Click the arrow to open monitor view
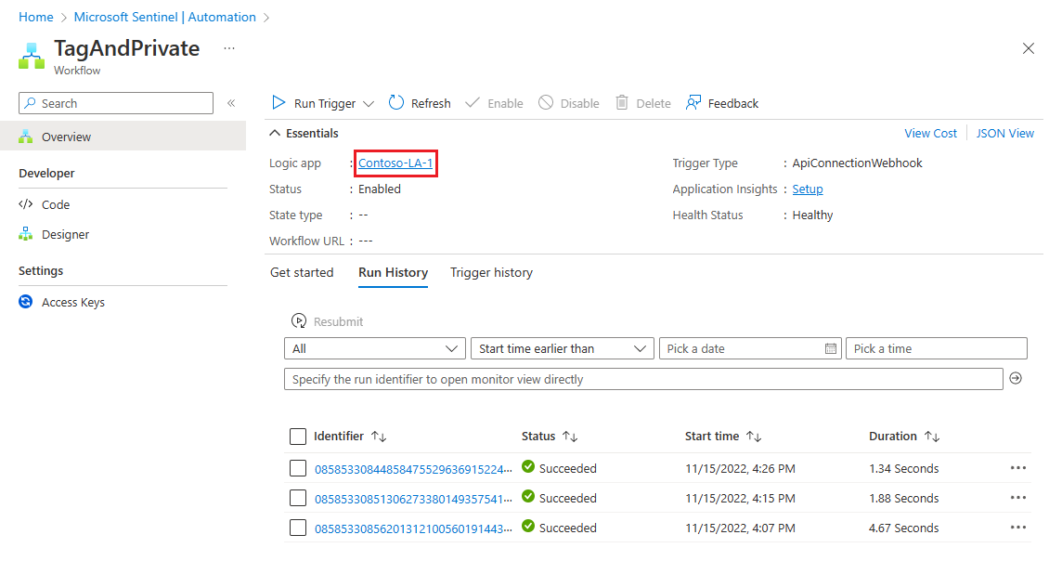The height and width of the screenshot is (561, 1062). click(x=1016, y=379)
